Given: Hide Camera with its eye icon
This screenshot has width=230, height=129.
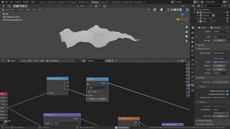Looking at the screenshot, I should coord(227,15).
